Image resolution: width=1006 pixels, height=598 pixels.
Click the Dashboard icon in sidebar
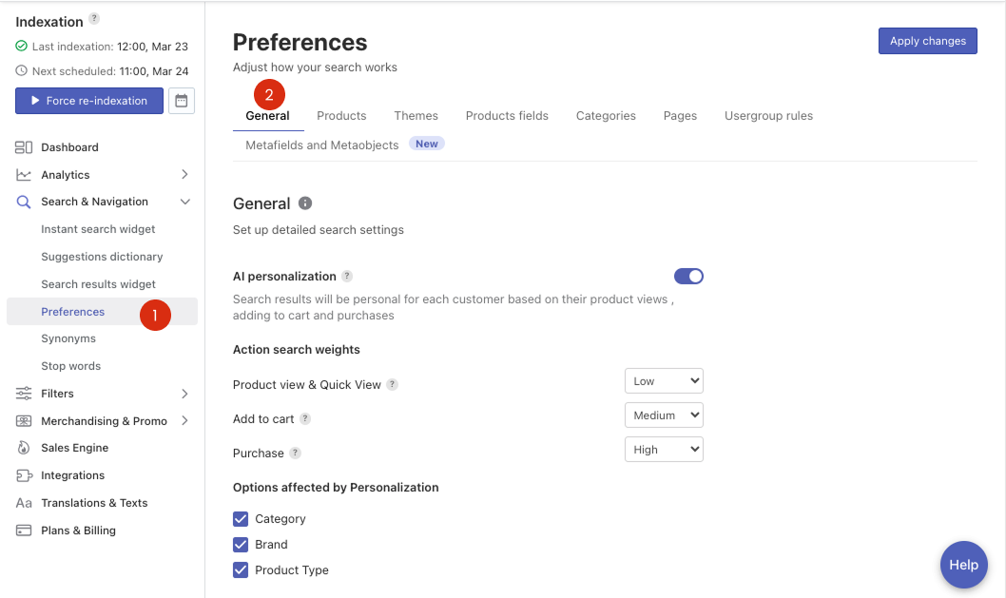[x=24, y=147]
